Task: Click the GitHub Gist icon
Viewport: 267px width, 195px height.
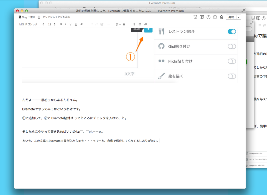Action: (x=161, y=46)
